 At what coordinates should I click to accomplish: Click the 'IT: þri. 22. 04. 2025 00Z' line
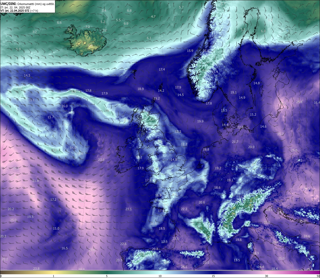tap(15, 7)
